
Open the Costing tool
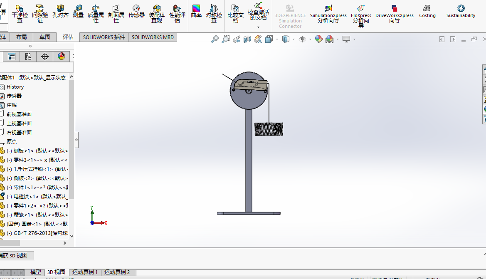pyautogui.click(x=427, y=12)
